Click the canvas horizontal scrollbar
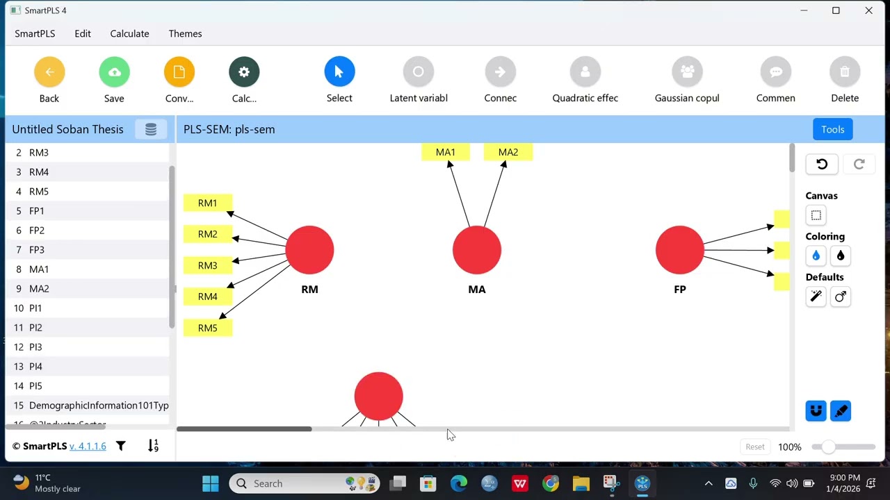This screenshot has height=500, width=890. pyautogui.click(x=244, y=428)
